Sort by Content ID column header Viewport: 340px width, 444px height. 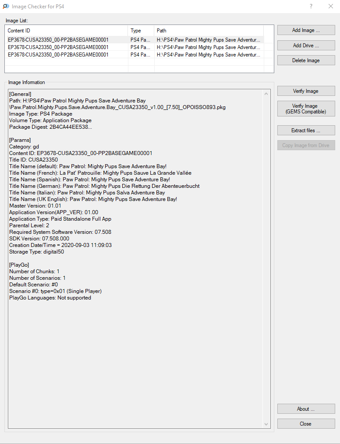66,31
